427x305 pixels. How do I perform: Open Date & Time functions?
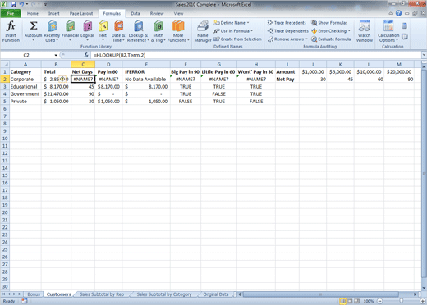[x=118, y=31]
